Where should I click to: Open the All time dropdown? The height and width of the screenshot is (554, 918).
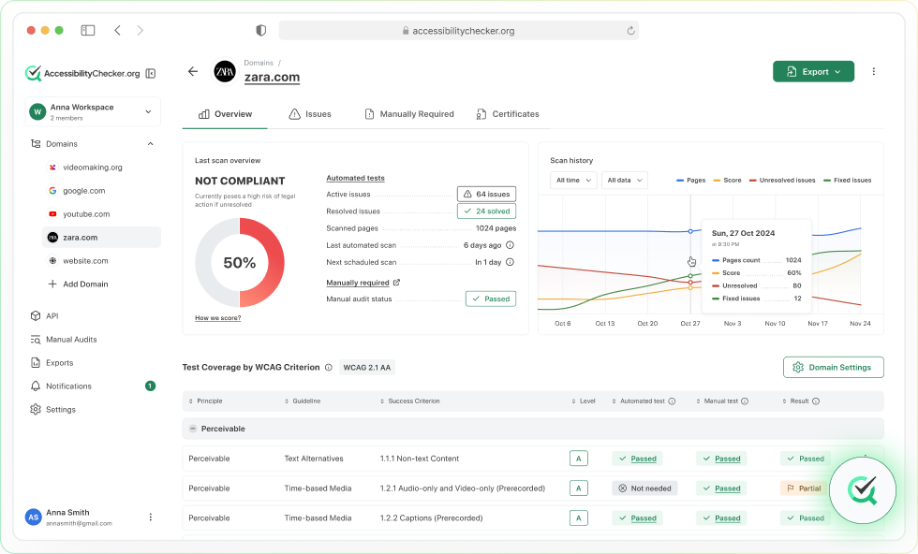[573, 180]
